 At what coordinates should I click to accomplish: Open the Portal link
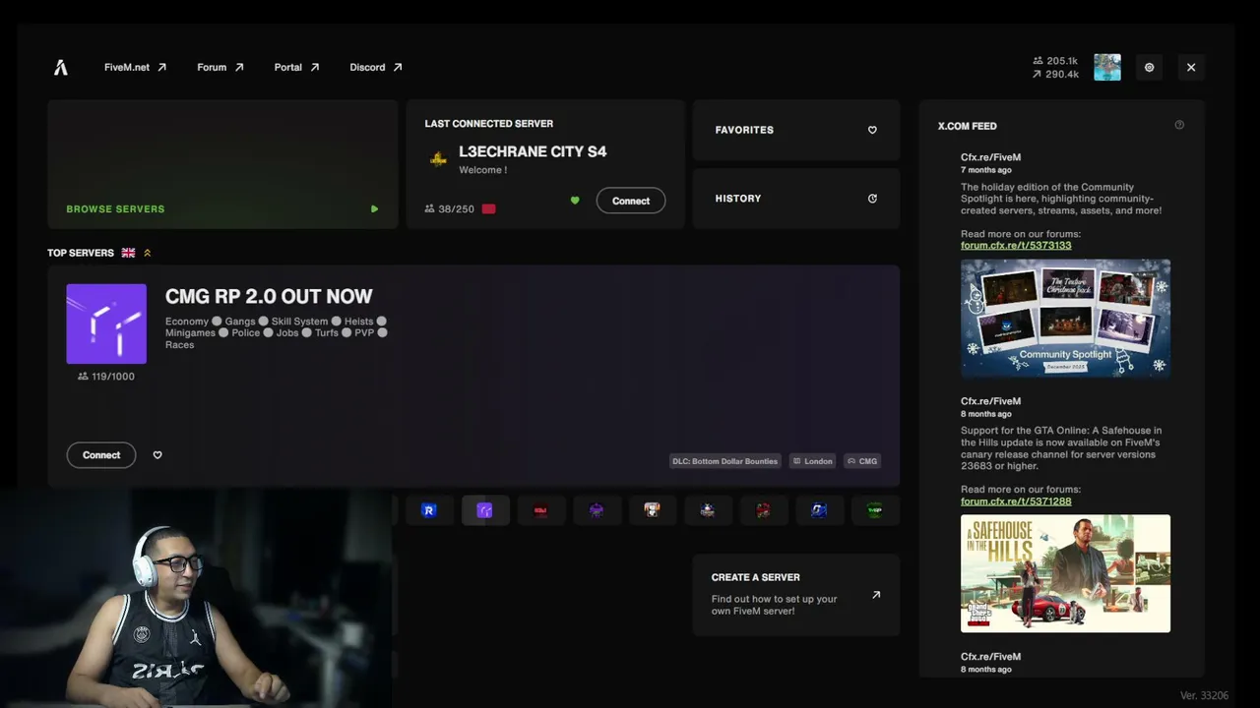[x=296, y=67]
